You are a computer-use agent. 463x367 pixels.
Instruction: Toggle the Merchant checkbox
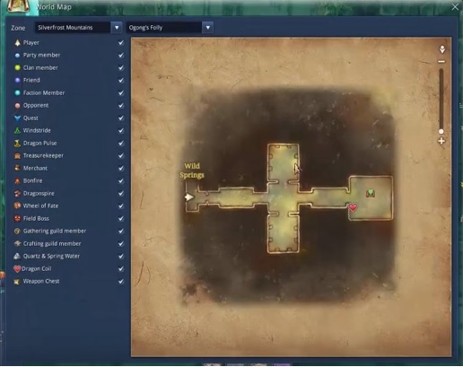(121, 169)
